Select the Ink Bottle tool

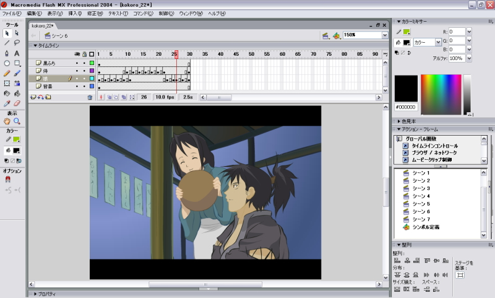pos(7,94)
